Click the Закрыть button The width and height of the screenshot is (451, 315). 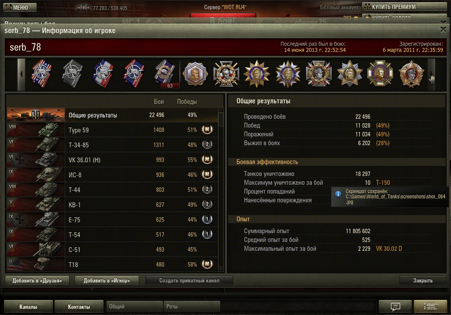423,281
